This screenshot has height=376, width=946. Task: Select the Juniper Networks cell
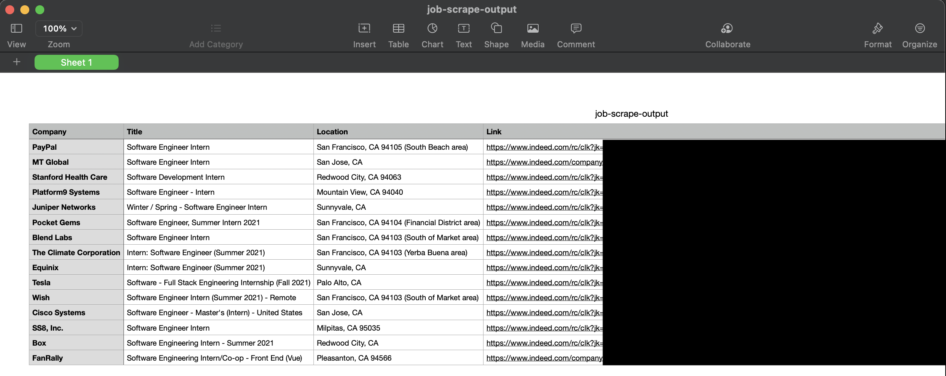point(76,207)
